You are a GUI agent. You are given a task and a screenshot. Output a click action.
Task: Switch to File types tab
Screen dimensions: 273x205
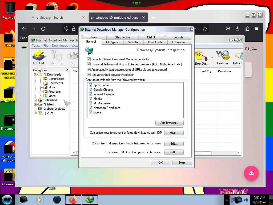click(112, 42)
